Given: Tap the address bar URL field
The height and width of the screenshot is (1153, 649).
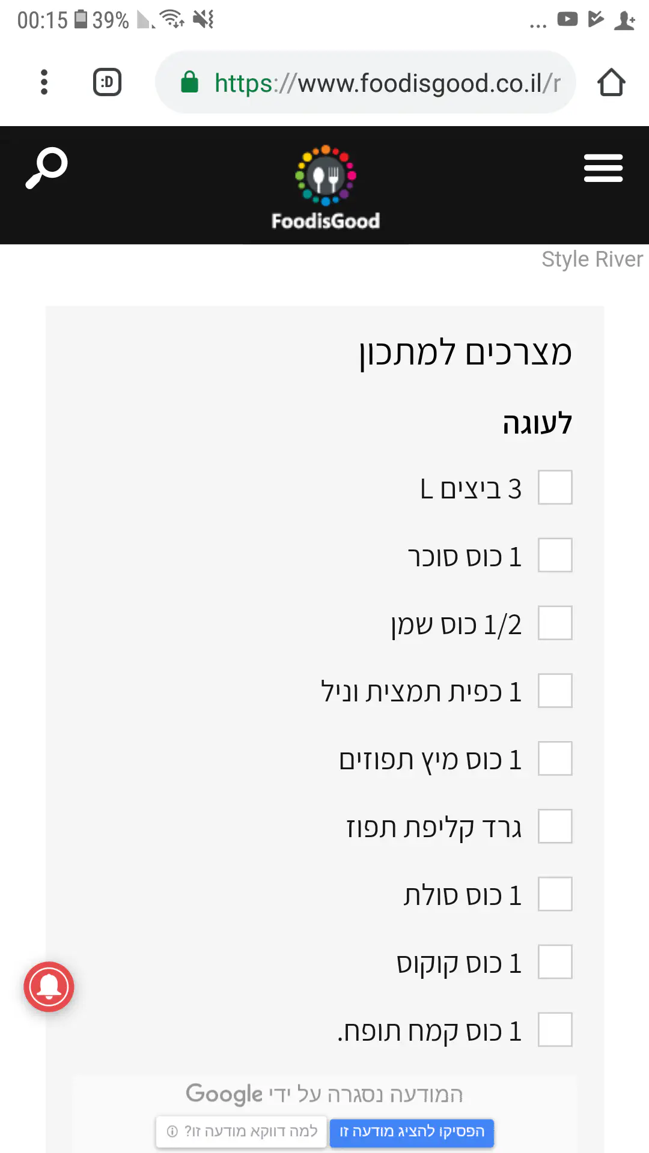Looking at the screenshot, I should click(x=385, y=83).
